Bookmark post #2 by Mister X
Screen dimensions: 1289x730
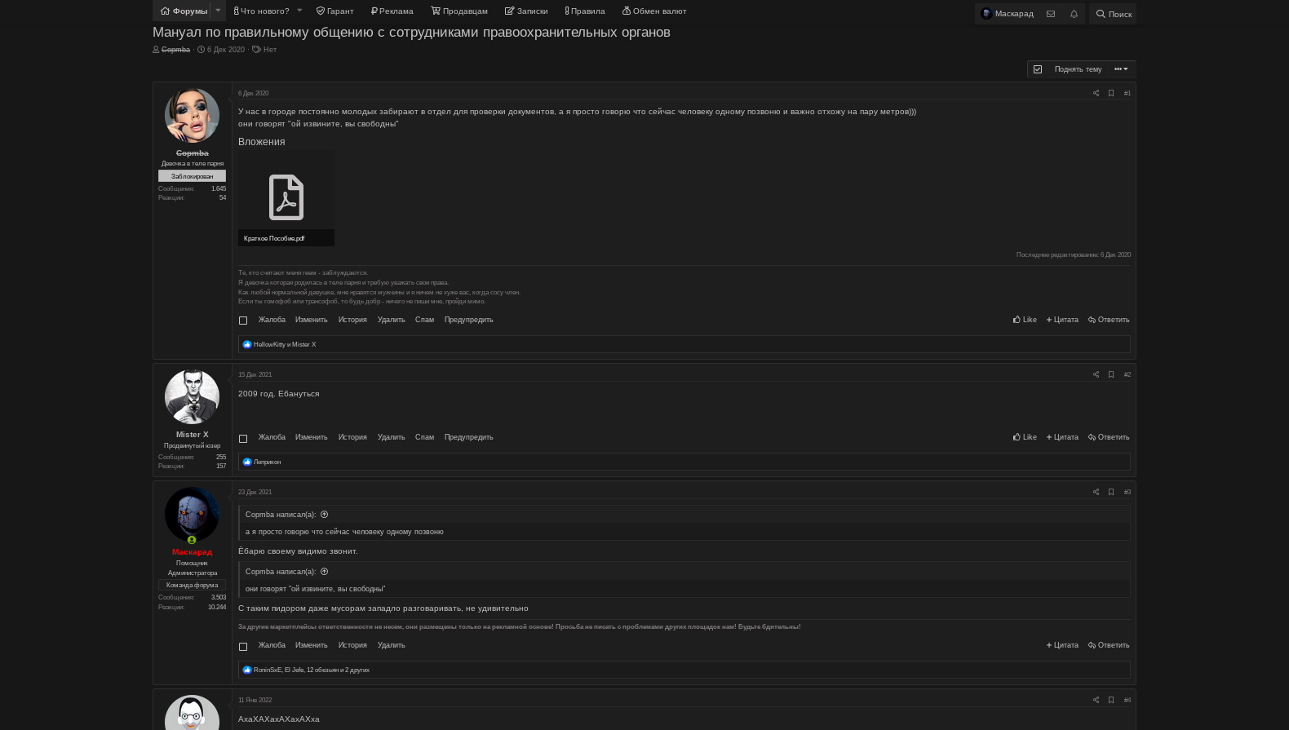point(1111,375)
